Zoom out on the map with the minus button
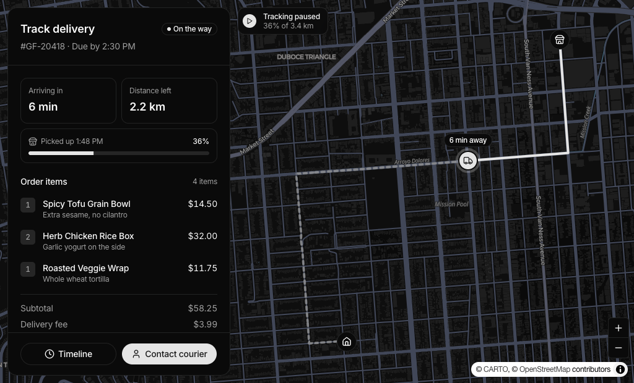This screenshot has width=634, height=383. coord(619,348)
